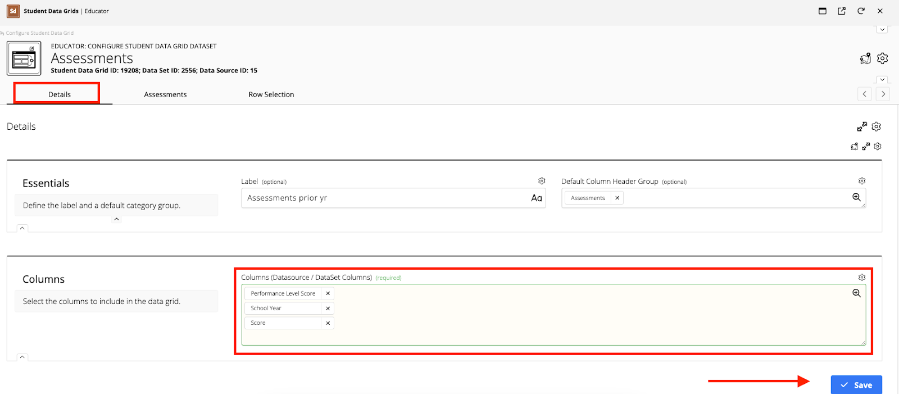The height and width of the screenshot is (394, 899).
Task: Open in new window icon in title bar
Action: [x=842, y=11]
